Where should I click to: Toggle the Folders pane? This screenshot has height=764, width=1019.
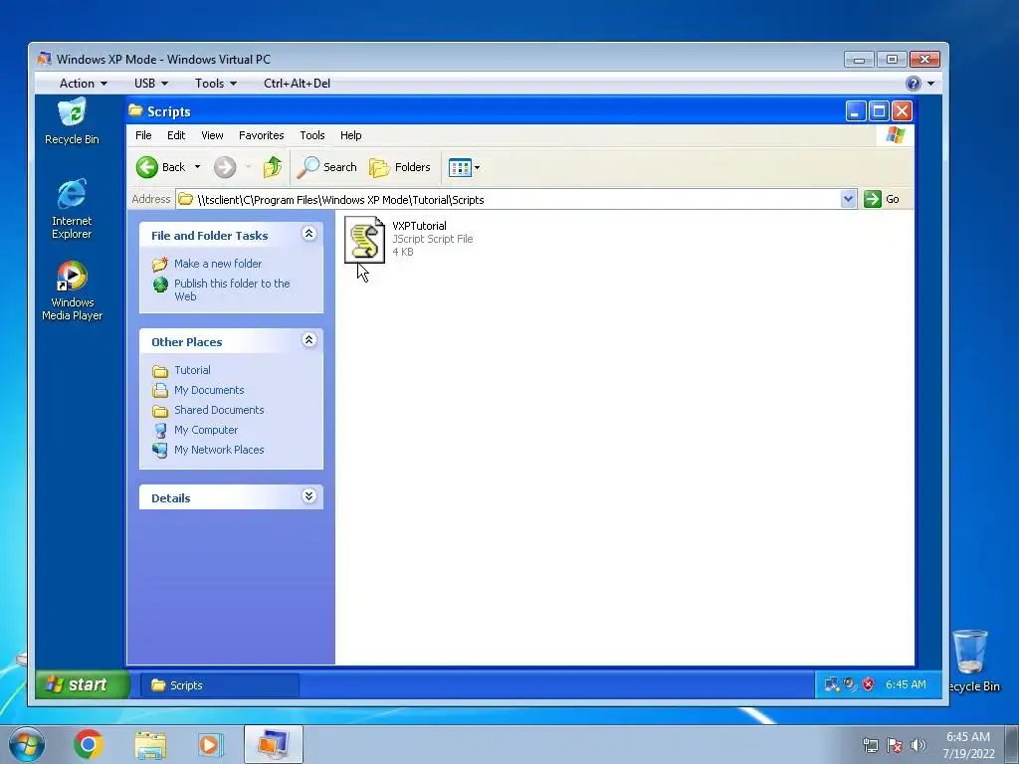click(x=400, y=167)
